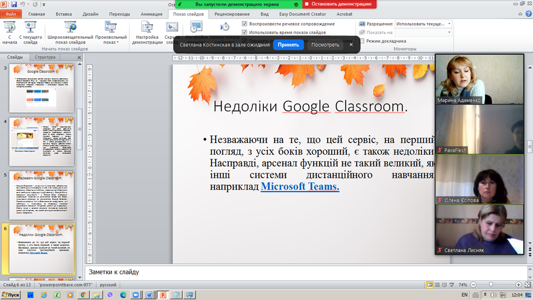Viewport: 533px width, 300px height.
Task: Admit participant with Принять button
Action: click(288, 44)
